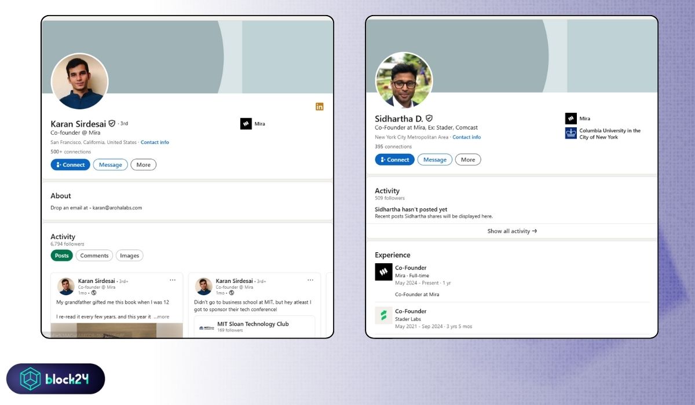This screenshot has height=405, width=695.
Task: Click the author name on the grandfather post
Action: point(97,281)
